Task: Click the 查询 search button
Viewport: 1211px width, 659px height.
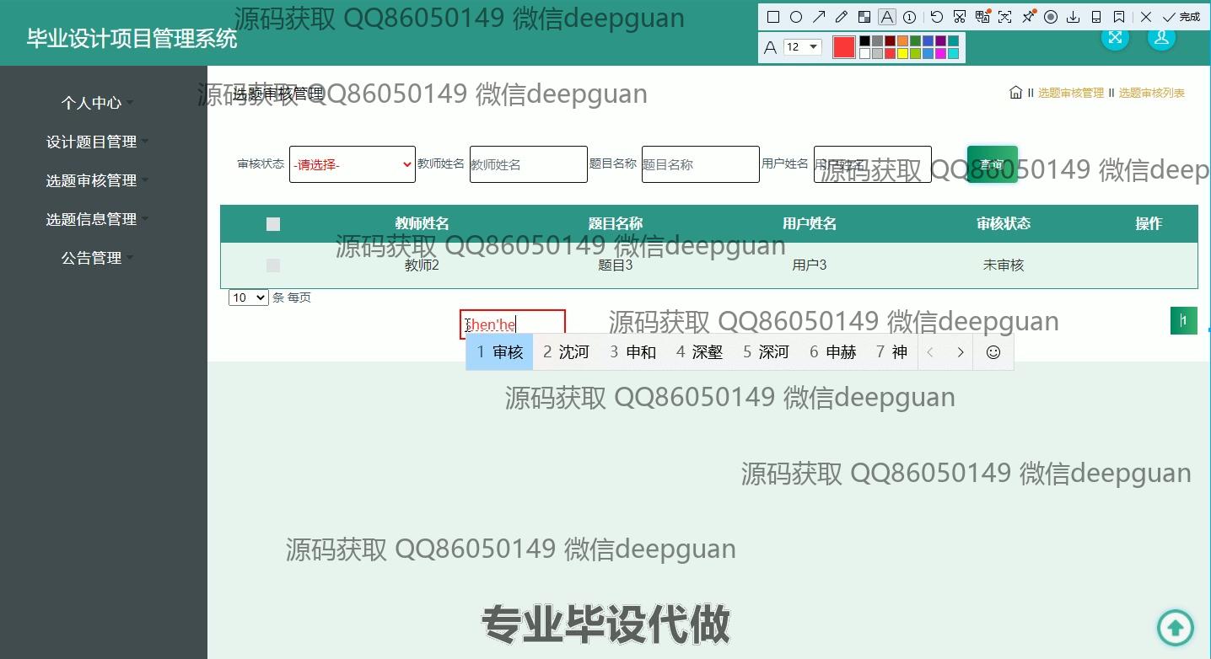Action: (x=992, y=164)
